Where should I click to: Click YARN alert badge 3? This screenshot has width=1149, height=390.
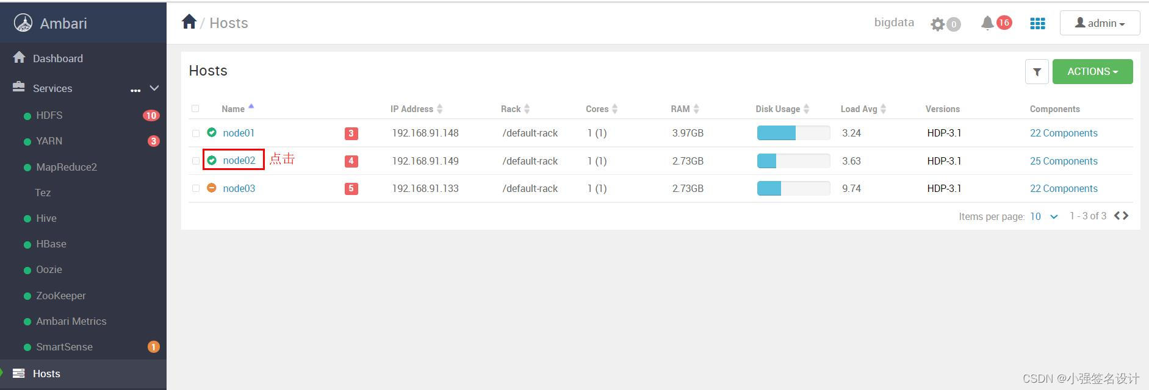[153, 141]
